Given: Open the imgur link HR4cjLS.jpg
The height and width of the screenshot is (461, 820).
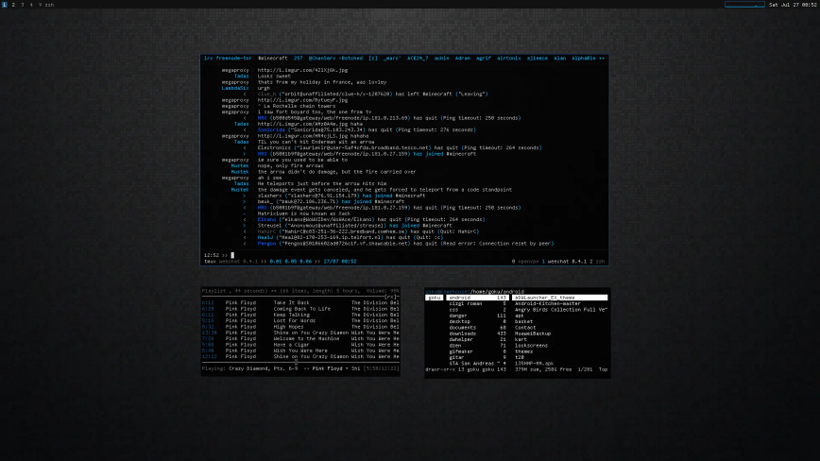Looking at the screenshot, I should pos(302,136).
